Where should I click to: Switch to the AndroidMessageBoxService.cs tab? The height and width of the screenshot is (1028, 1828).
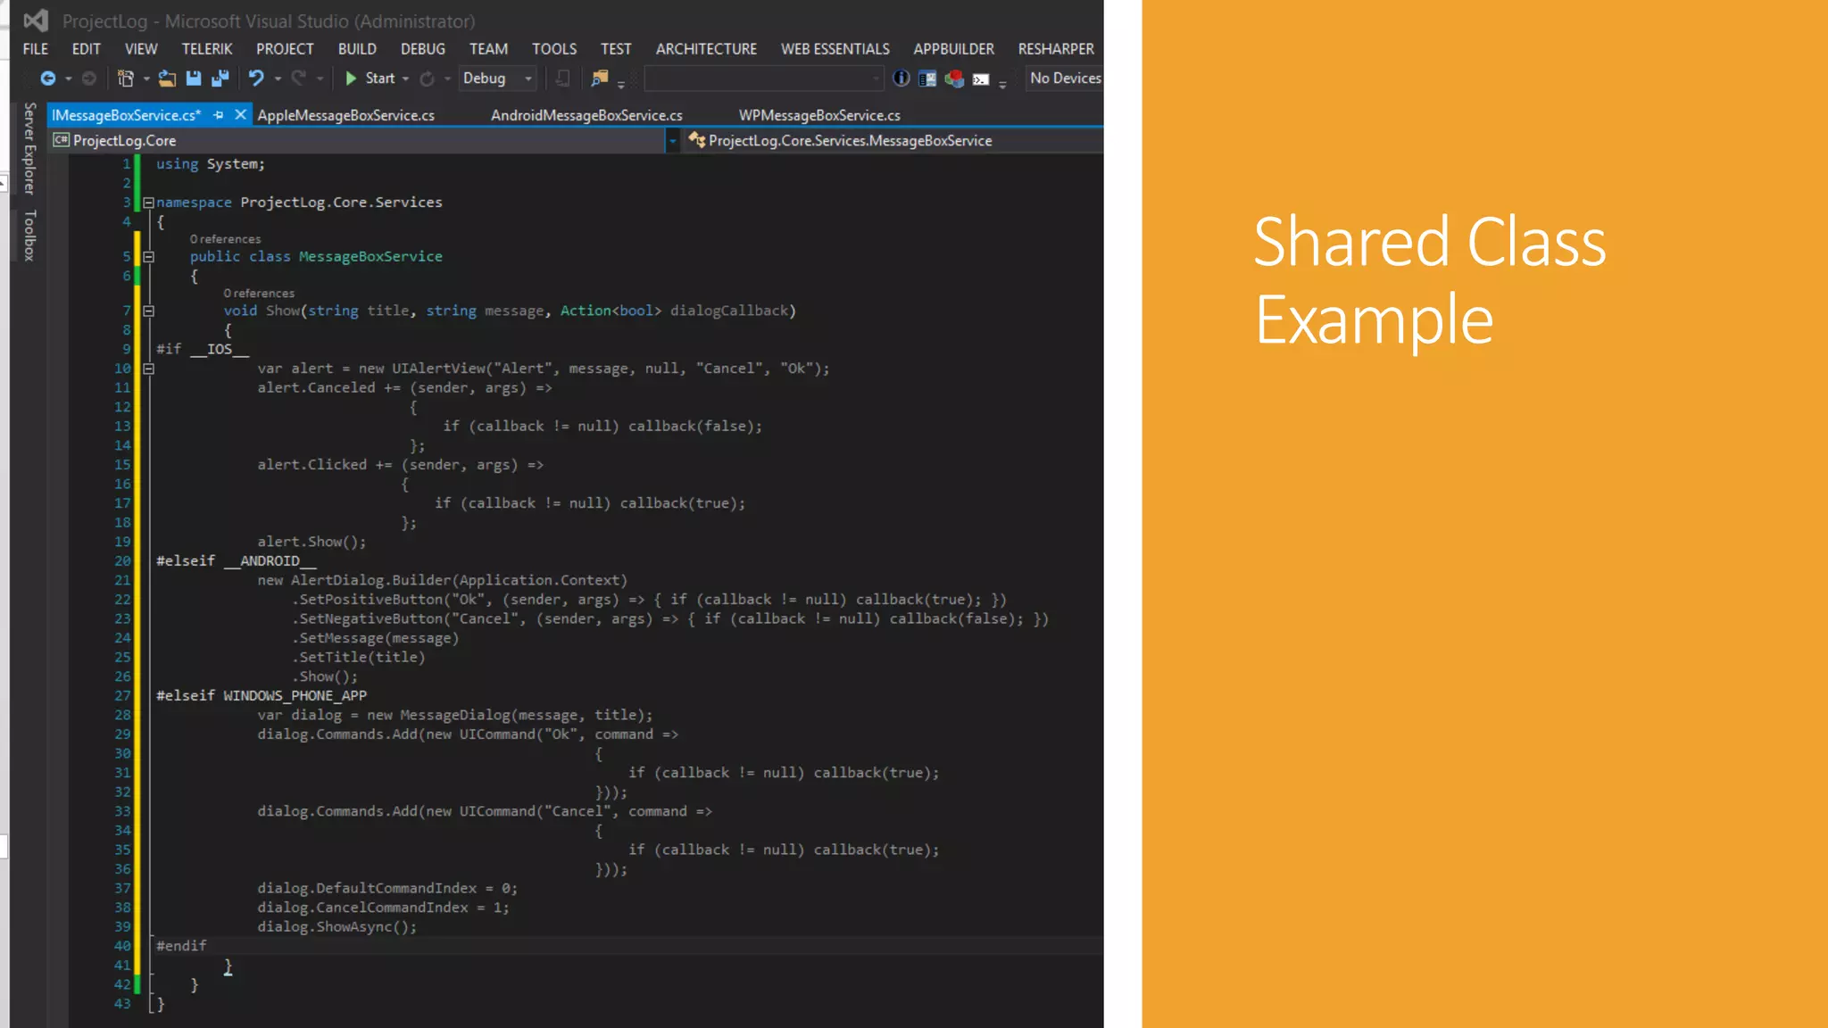[586, 115]
